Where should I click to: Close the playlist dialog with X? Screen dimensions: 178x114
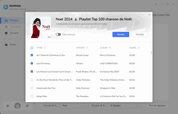[x=150, y=15]
